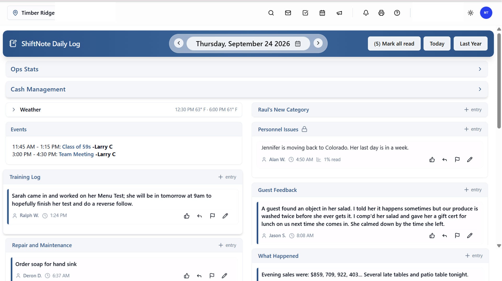Open notifications bell

tap(366, 13)
